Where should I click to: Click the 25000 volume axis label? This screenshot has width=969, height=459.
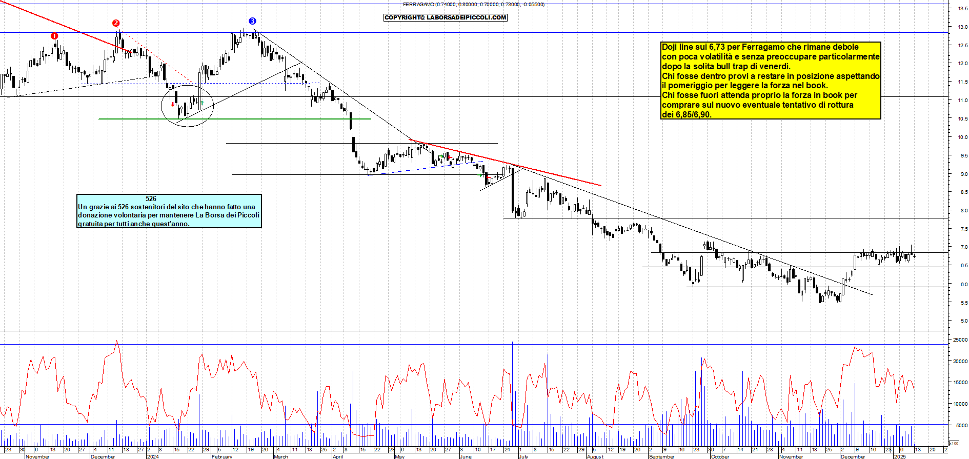click(960, 340)
